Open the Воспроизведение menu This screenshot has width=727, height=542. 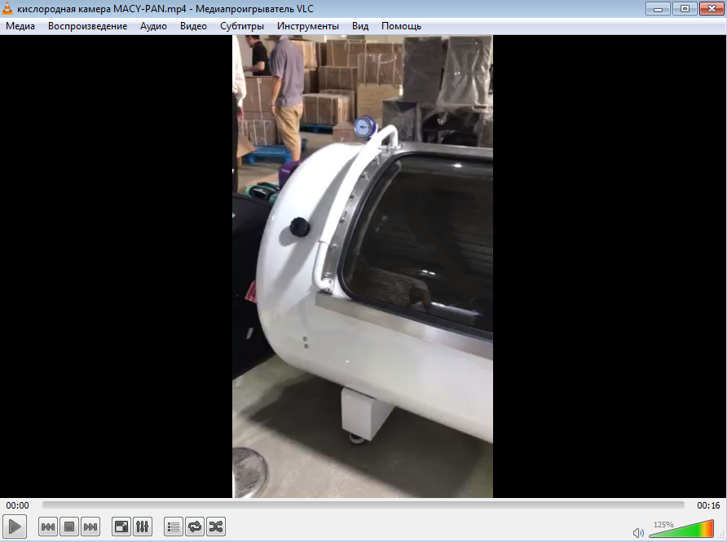pos(87,26)
